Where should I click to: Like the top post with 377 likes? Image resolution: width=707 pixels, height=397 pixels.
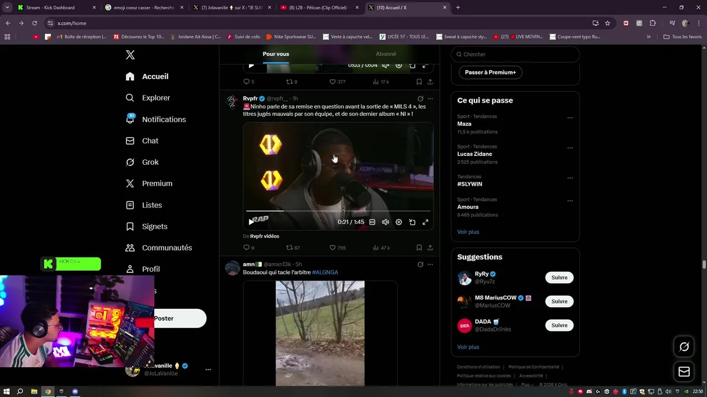pyautogui.click(x=337, y=82)
